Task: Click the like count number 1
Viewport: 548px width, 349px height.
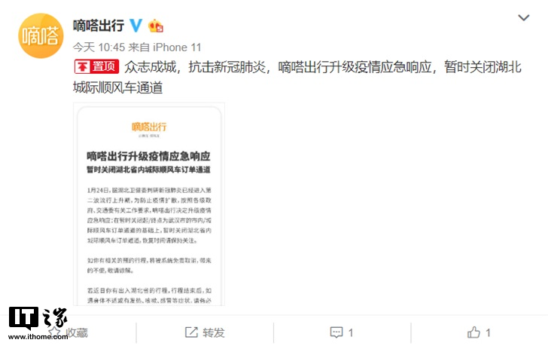Action: [x=488, y=332]
